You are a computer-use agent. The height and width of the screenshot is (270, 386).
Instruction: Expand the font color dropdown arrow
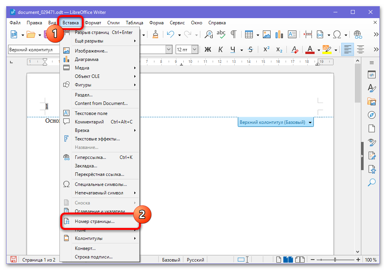pyautogui.click(x=318, y=50)
